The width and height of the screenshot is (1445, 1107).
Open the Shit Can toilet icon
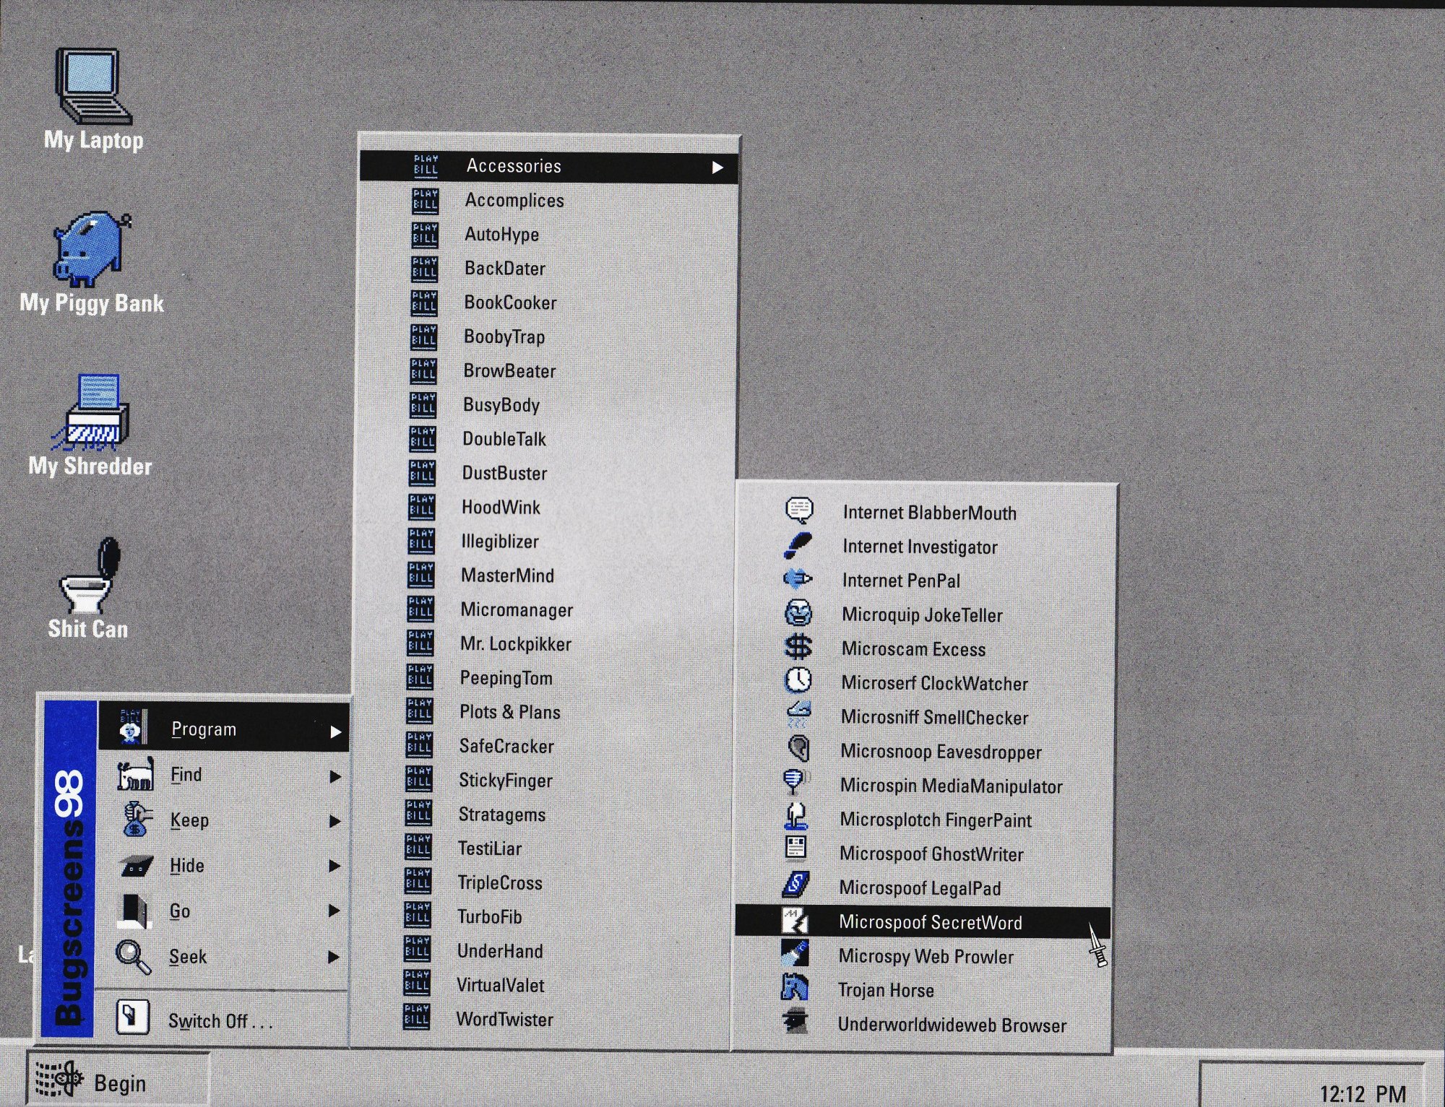[90, 576]
